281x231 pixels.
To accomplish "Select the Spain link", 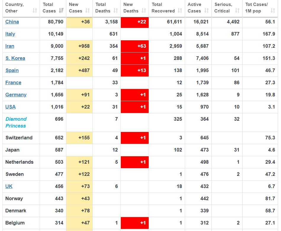I will (12, 71).
